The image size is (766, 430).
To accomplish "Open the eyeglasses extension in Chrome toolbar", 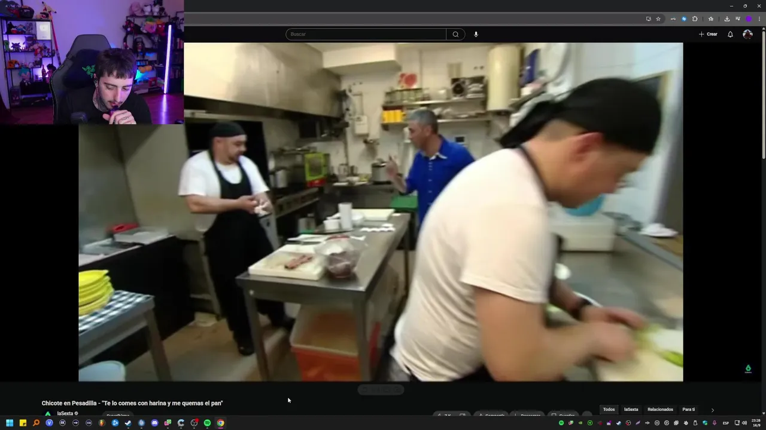I will coord(673,19).
